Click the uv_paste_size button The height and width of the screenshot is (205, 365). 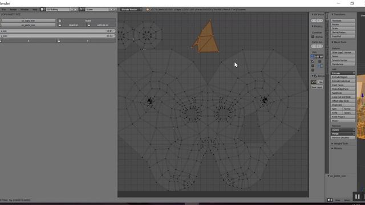(x=28, y=25)
